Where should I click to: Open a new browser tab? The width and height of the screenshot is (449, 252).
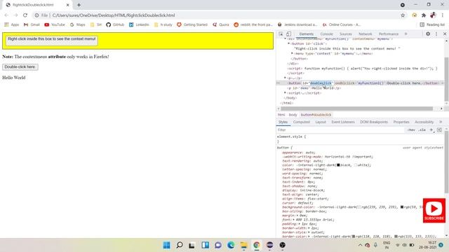click(x=79, y=5)
